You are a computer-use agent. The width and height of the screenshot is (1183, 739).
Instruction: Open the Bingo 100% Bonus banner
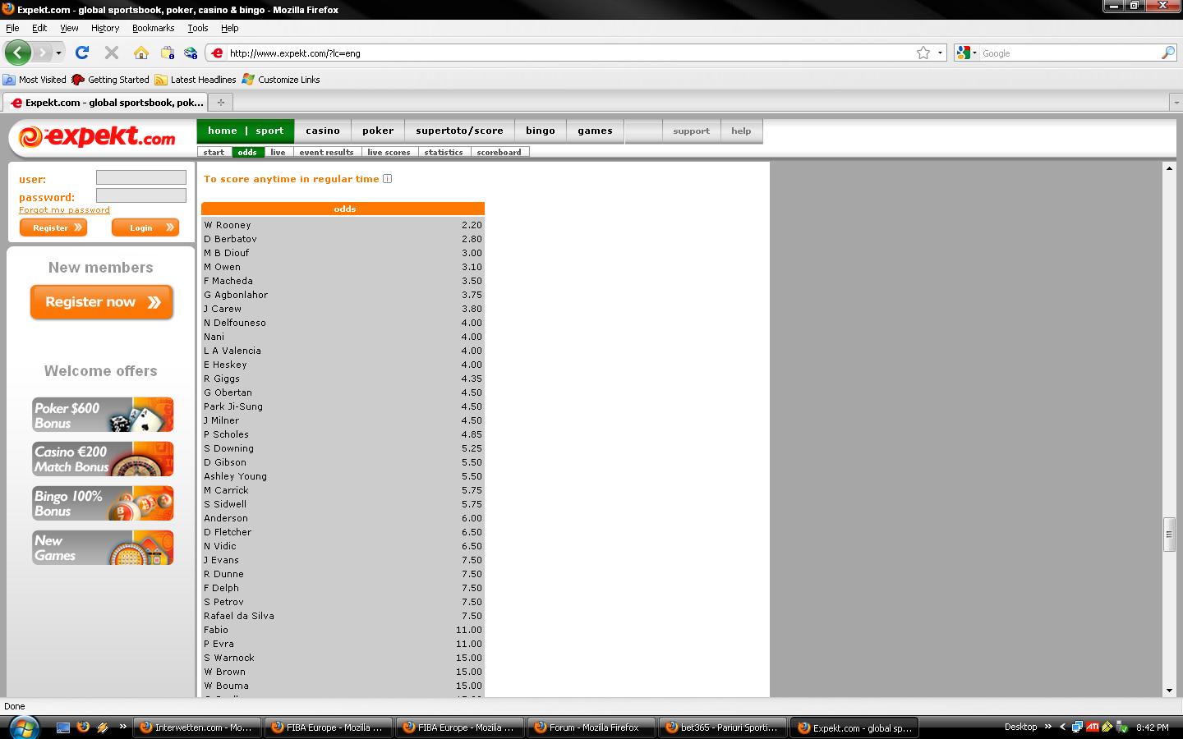[x=104, y=503]
